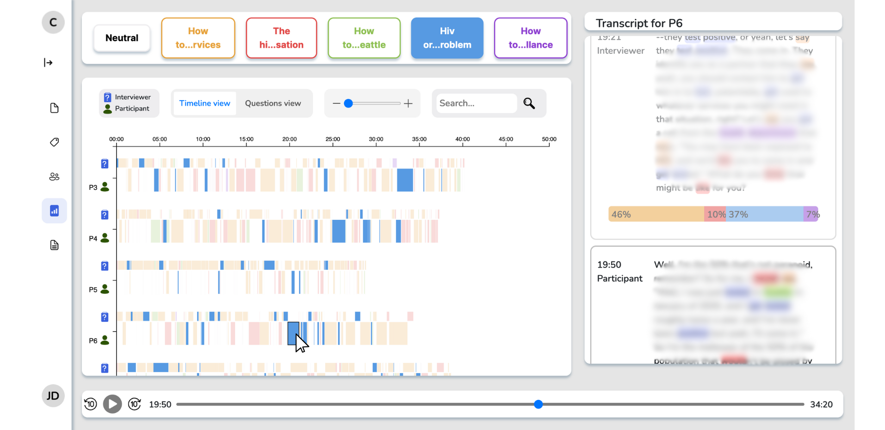This screenshot has width=885, height=430.
Task: Click P5 interviewer question mark icon
Action: pos(105,266)
